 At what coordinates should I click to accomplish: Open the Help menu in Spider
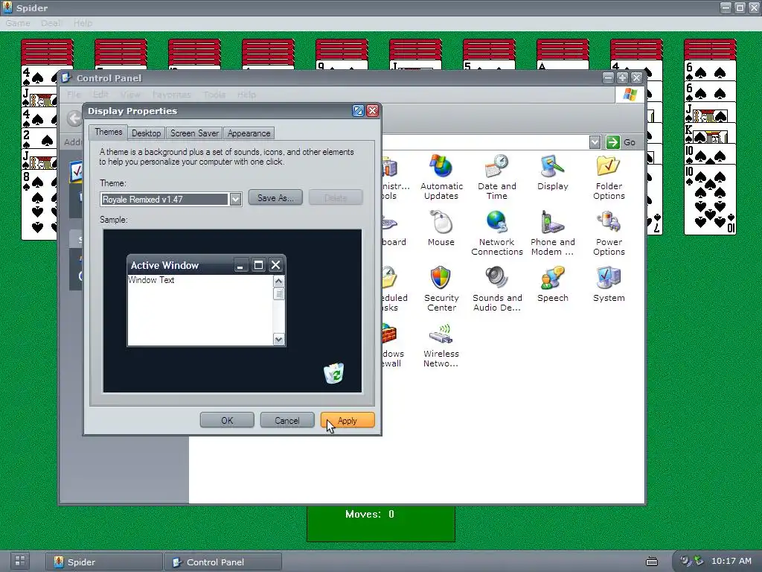coord(83,23)
